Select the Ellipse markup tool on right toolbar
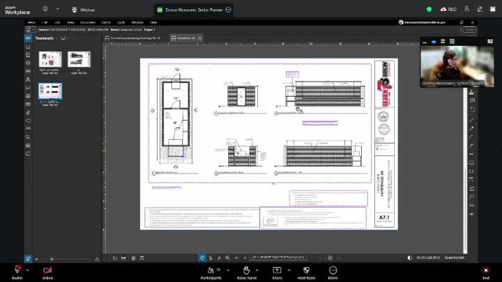Viewport: 502px width, 282px height. [x=471, y=171]
